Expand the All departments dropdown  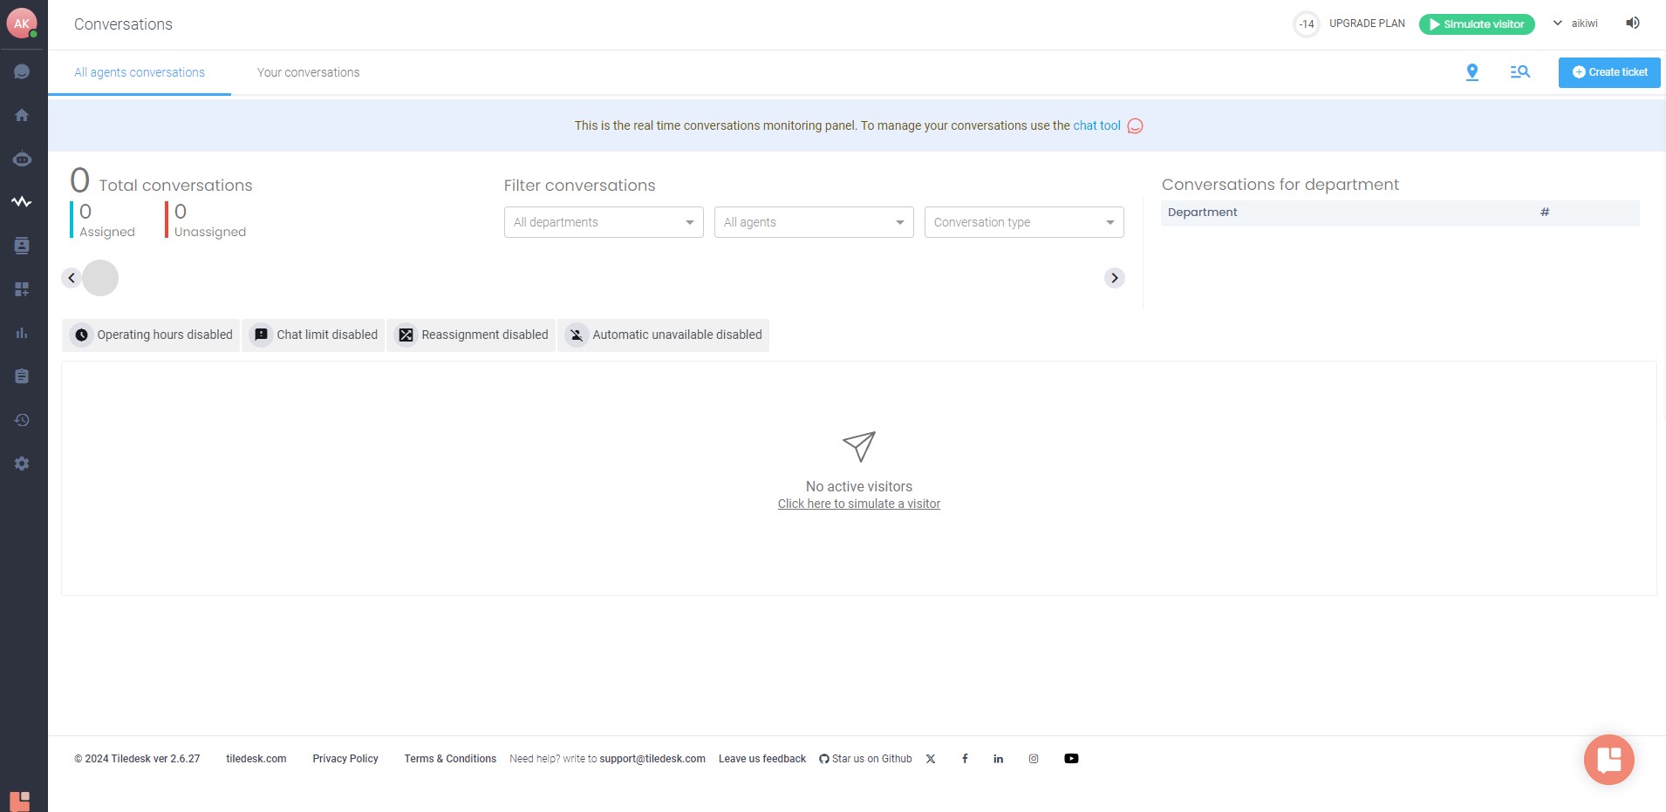pyautogui.click(x=604, y=222)
